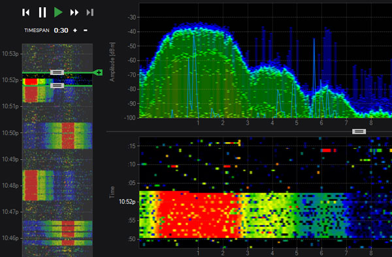Click the -30 amplitude axis value
Image resolution: width=392 pixels, height=257 pixels.
[132, 17]
